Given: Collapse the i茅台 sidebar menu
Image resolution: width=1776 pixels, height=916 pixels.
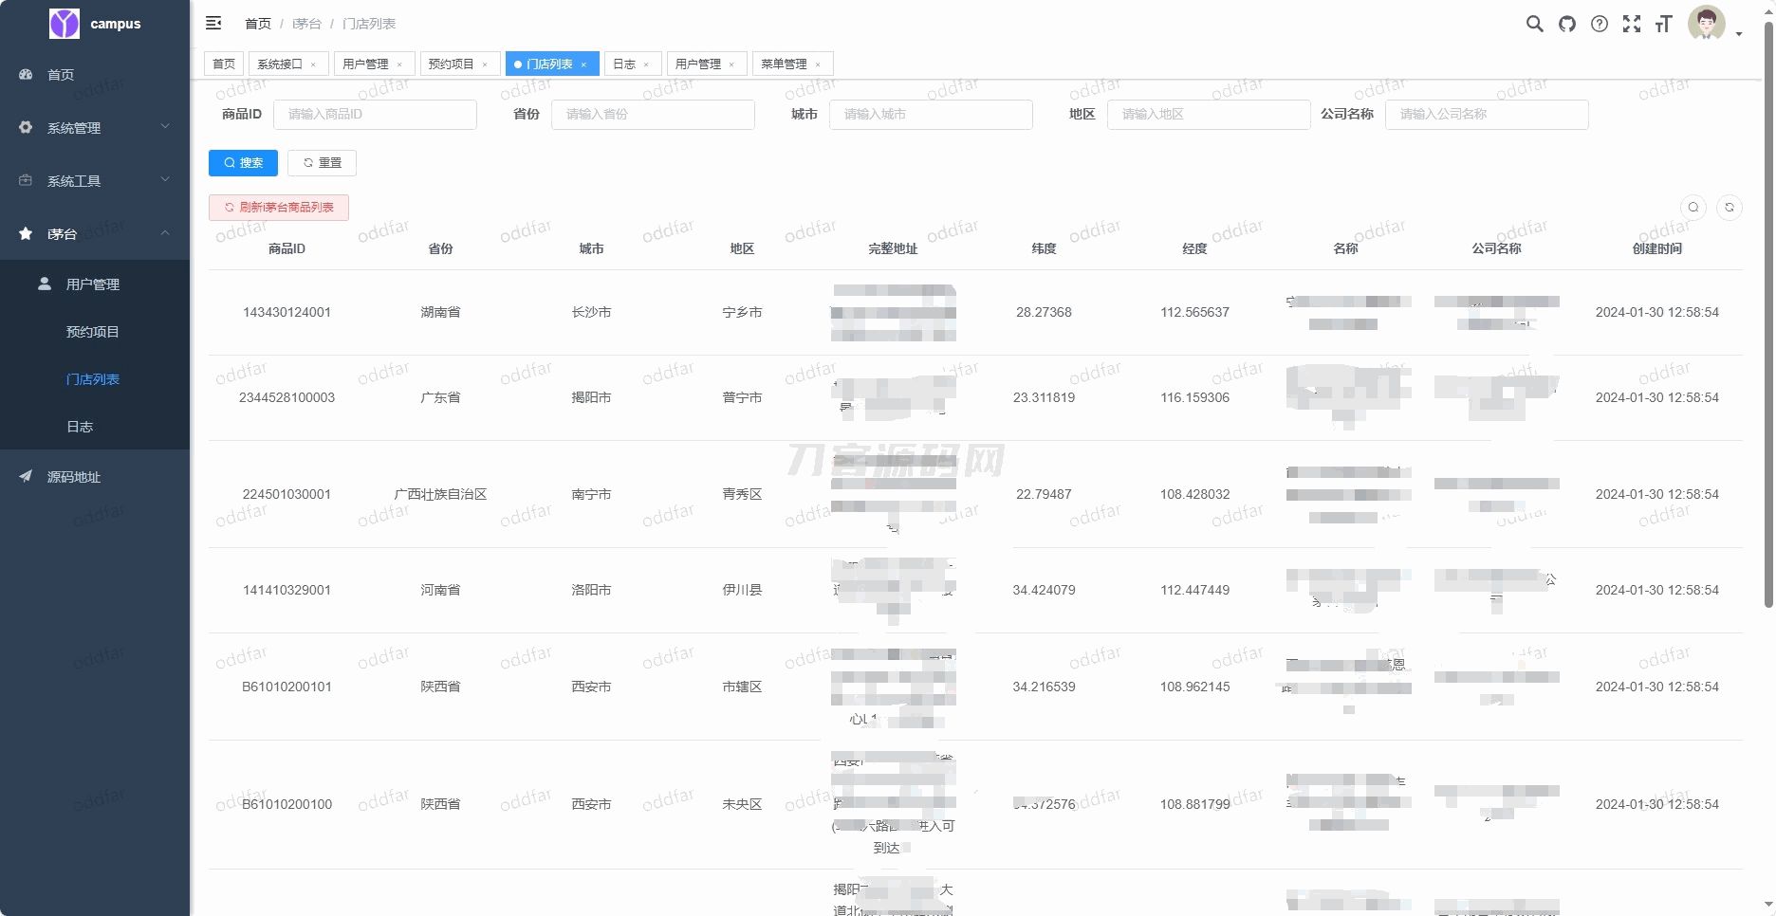Looking at the screenshot, I should click(x=95, y=233).
